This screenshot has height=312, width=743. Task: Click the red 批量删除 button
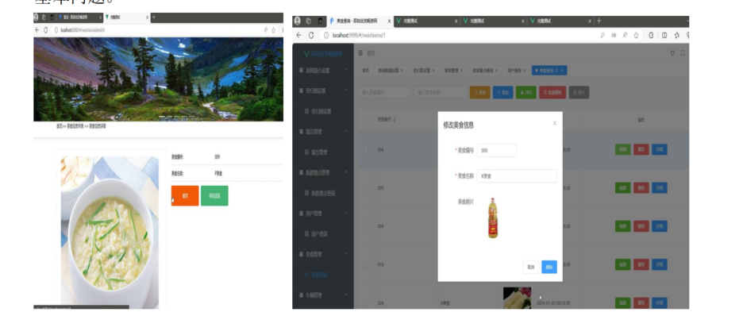pyautogui.click(x=552, y=92)
